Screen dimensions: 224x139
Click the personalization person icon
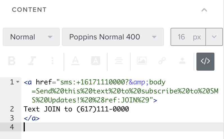tap(183, 61)
